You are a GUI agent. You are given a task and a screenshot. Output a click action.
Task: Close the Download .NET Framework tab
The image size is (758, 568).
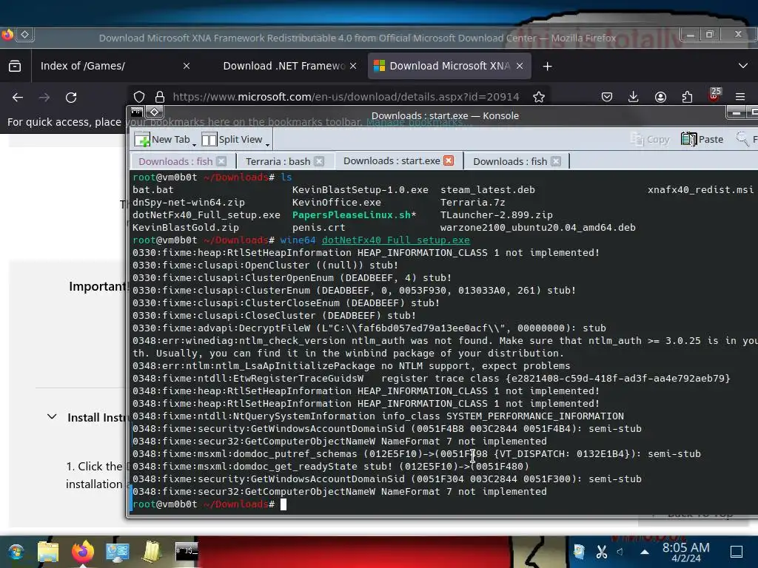click(x=353, y=66)
